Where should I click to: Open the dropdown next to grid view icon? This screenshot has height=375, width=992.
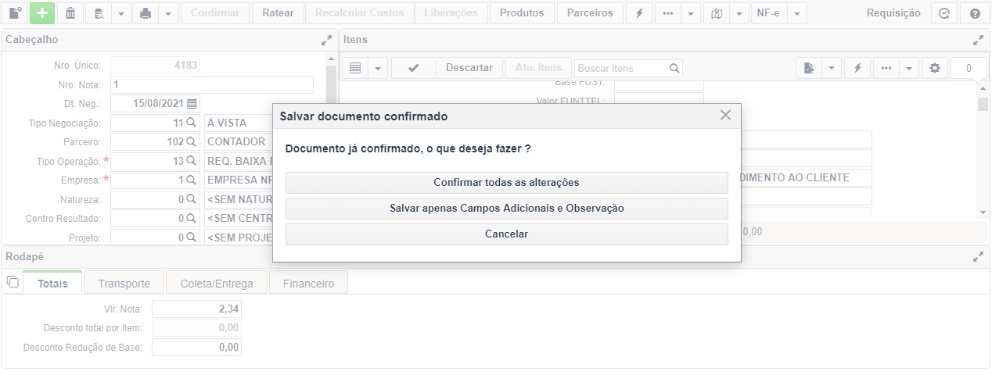pos(378,68)
